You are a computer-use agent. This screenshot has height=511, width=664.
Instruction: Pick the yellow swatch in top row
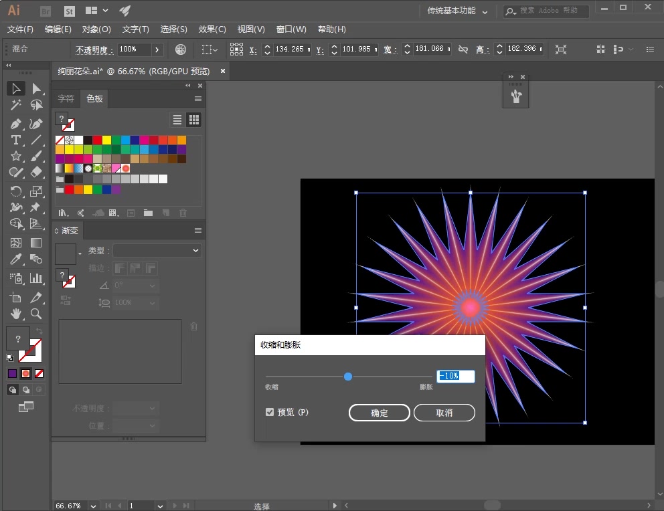click(106, 140)
